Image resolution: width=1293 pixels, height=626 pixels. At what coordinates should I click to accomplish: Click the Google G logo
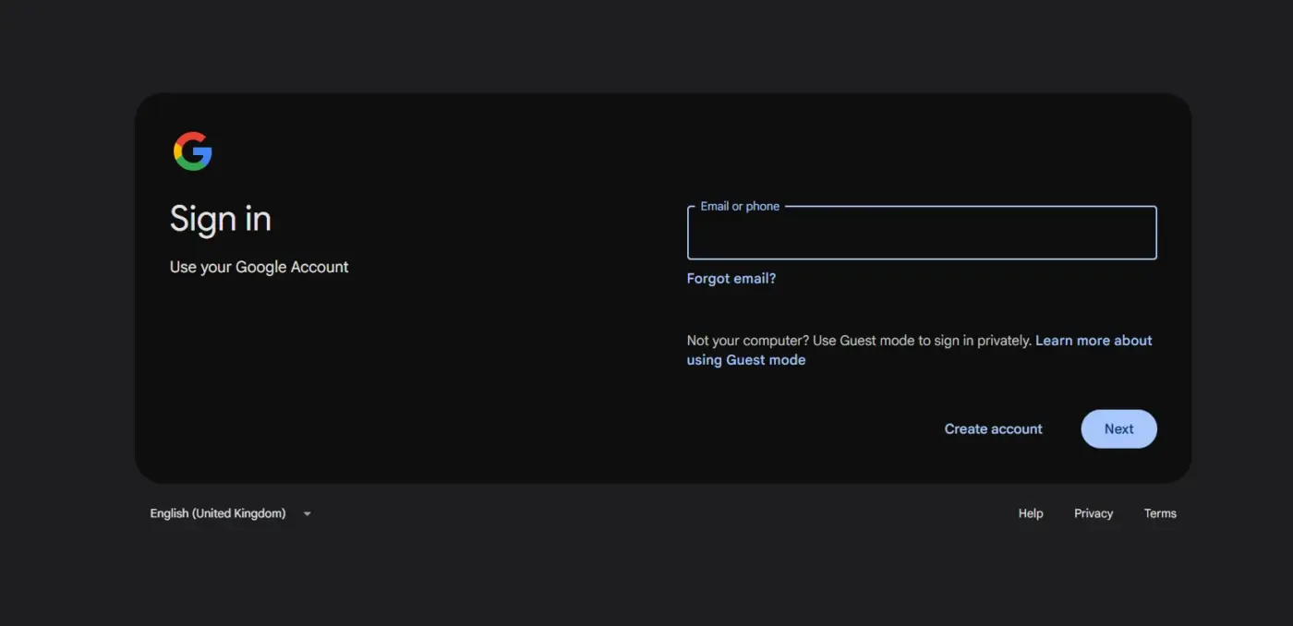pos(193,151)
